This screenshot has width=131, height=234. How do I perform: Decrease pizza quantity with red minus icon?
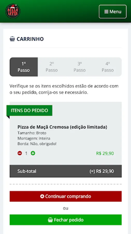click(20, 153)
